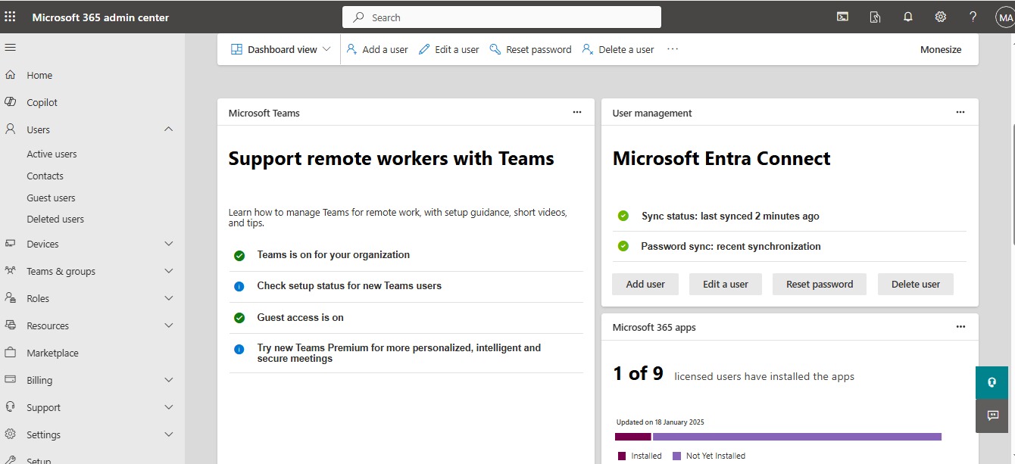1015x464 pixels.
Task: Open the settings gear in header
Action: click(941, 17)
